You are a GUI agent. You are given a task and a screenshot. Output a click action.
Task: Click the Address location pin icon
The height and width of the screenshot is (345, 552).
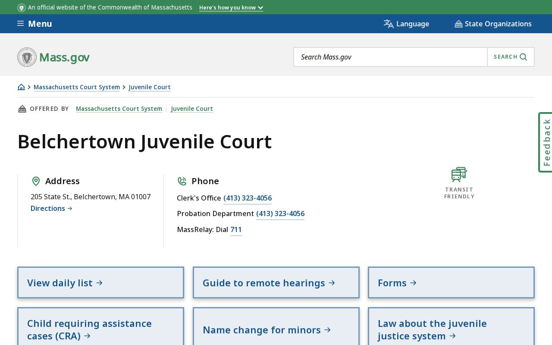[36, 181]
